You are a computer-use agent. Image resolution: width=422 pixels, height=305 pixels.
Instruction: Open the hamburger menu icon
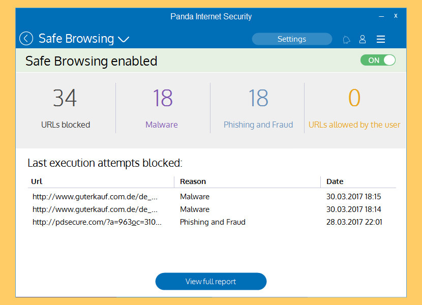point(380,39)
